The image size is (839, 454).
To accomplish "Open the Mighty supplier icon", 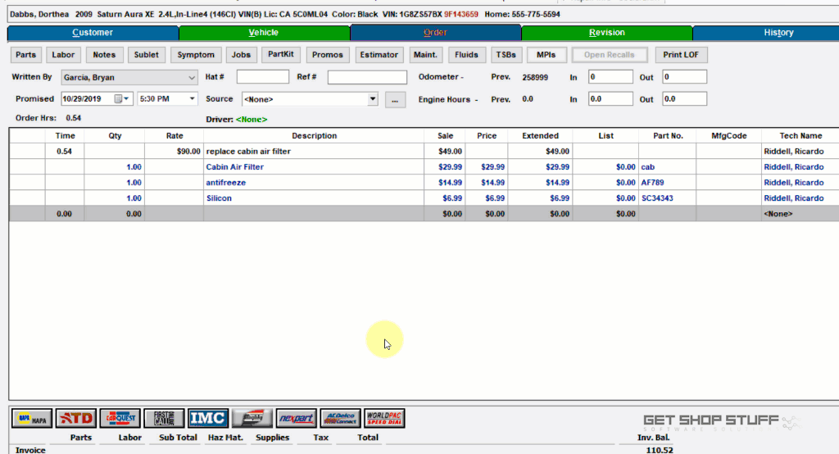I will tap(252, 419).
